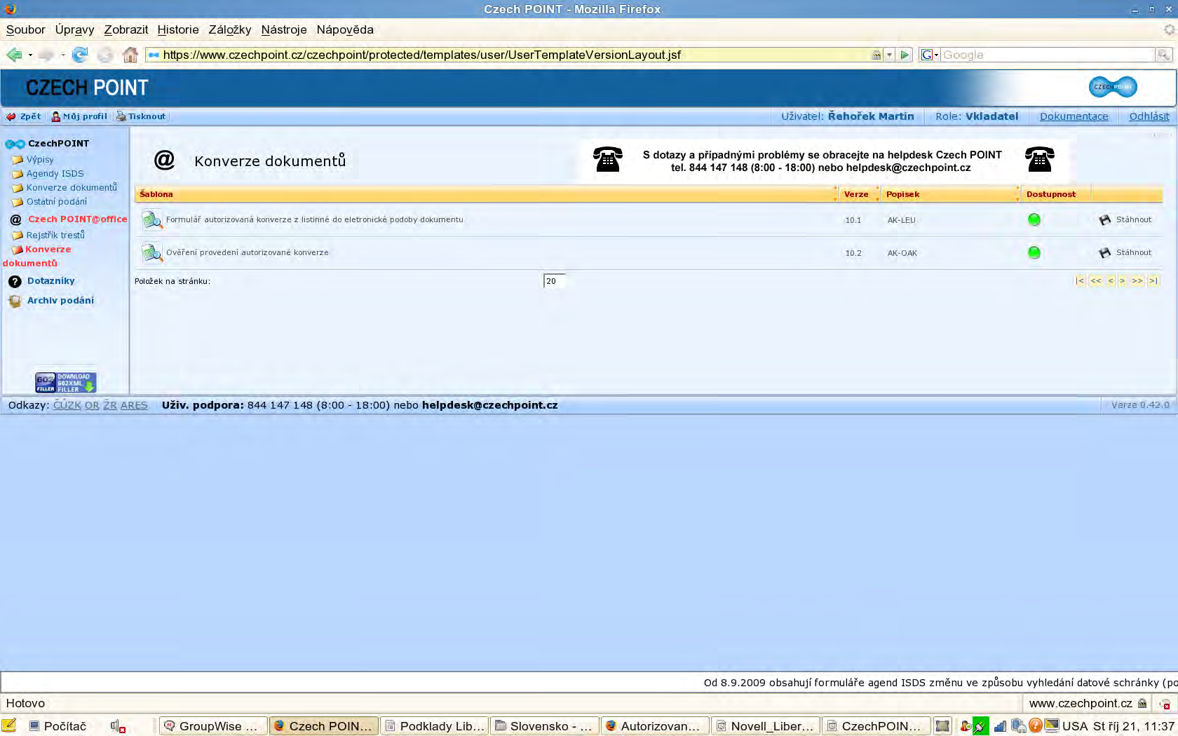Click the Czech POINT logo badge in header
This screenshot has width=1178, height=736.
(x=1113, y=87)
